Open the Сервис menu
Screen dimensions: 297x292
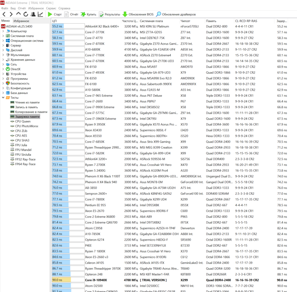pos(51,8)
